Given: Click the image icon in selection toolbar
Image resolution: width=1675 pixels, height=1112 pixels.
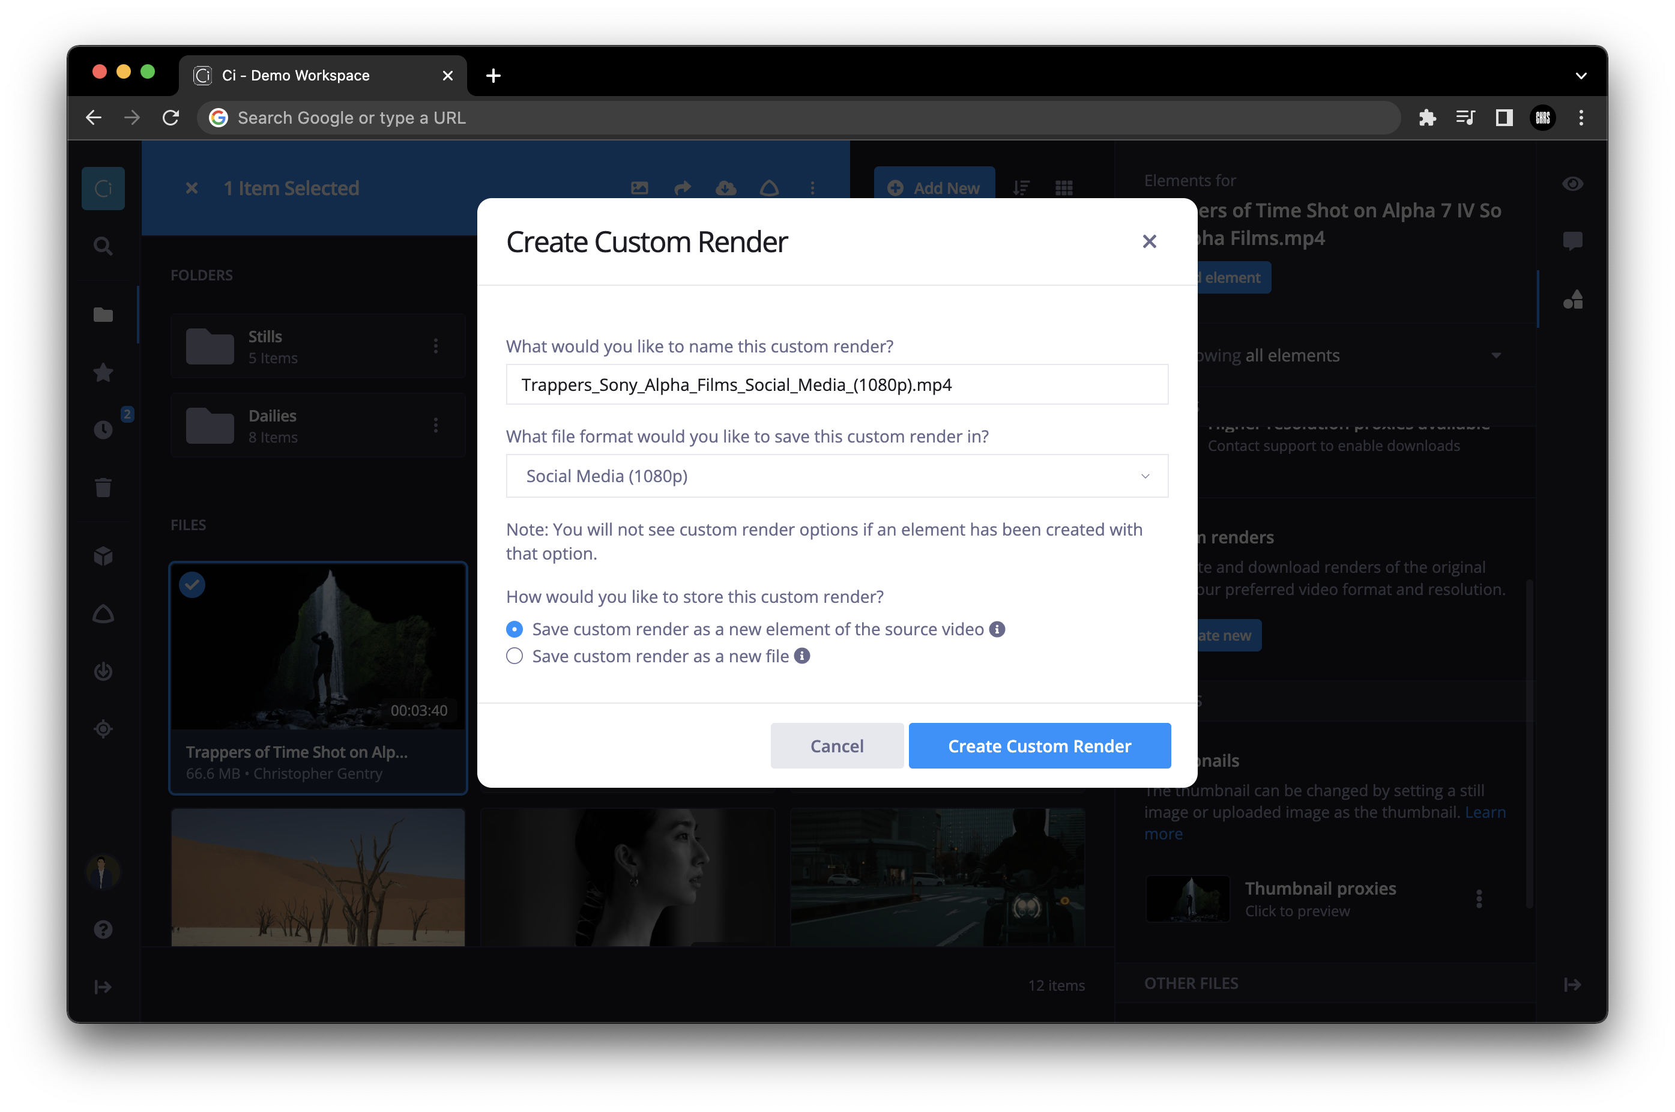Looking at the screenshot, I should click(639, 188).
